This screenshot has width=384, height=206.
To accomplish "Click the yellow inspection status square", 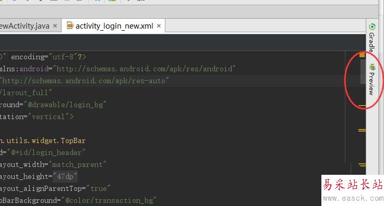I will (362, 55).
